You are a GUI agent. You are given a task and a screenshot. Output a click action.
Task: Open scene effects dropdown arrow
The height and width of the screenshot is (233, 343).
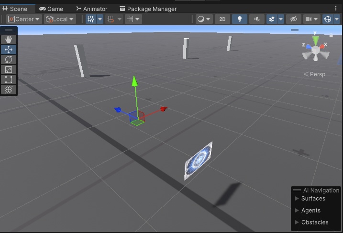point(281,19)
